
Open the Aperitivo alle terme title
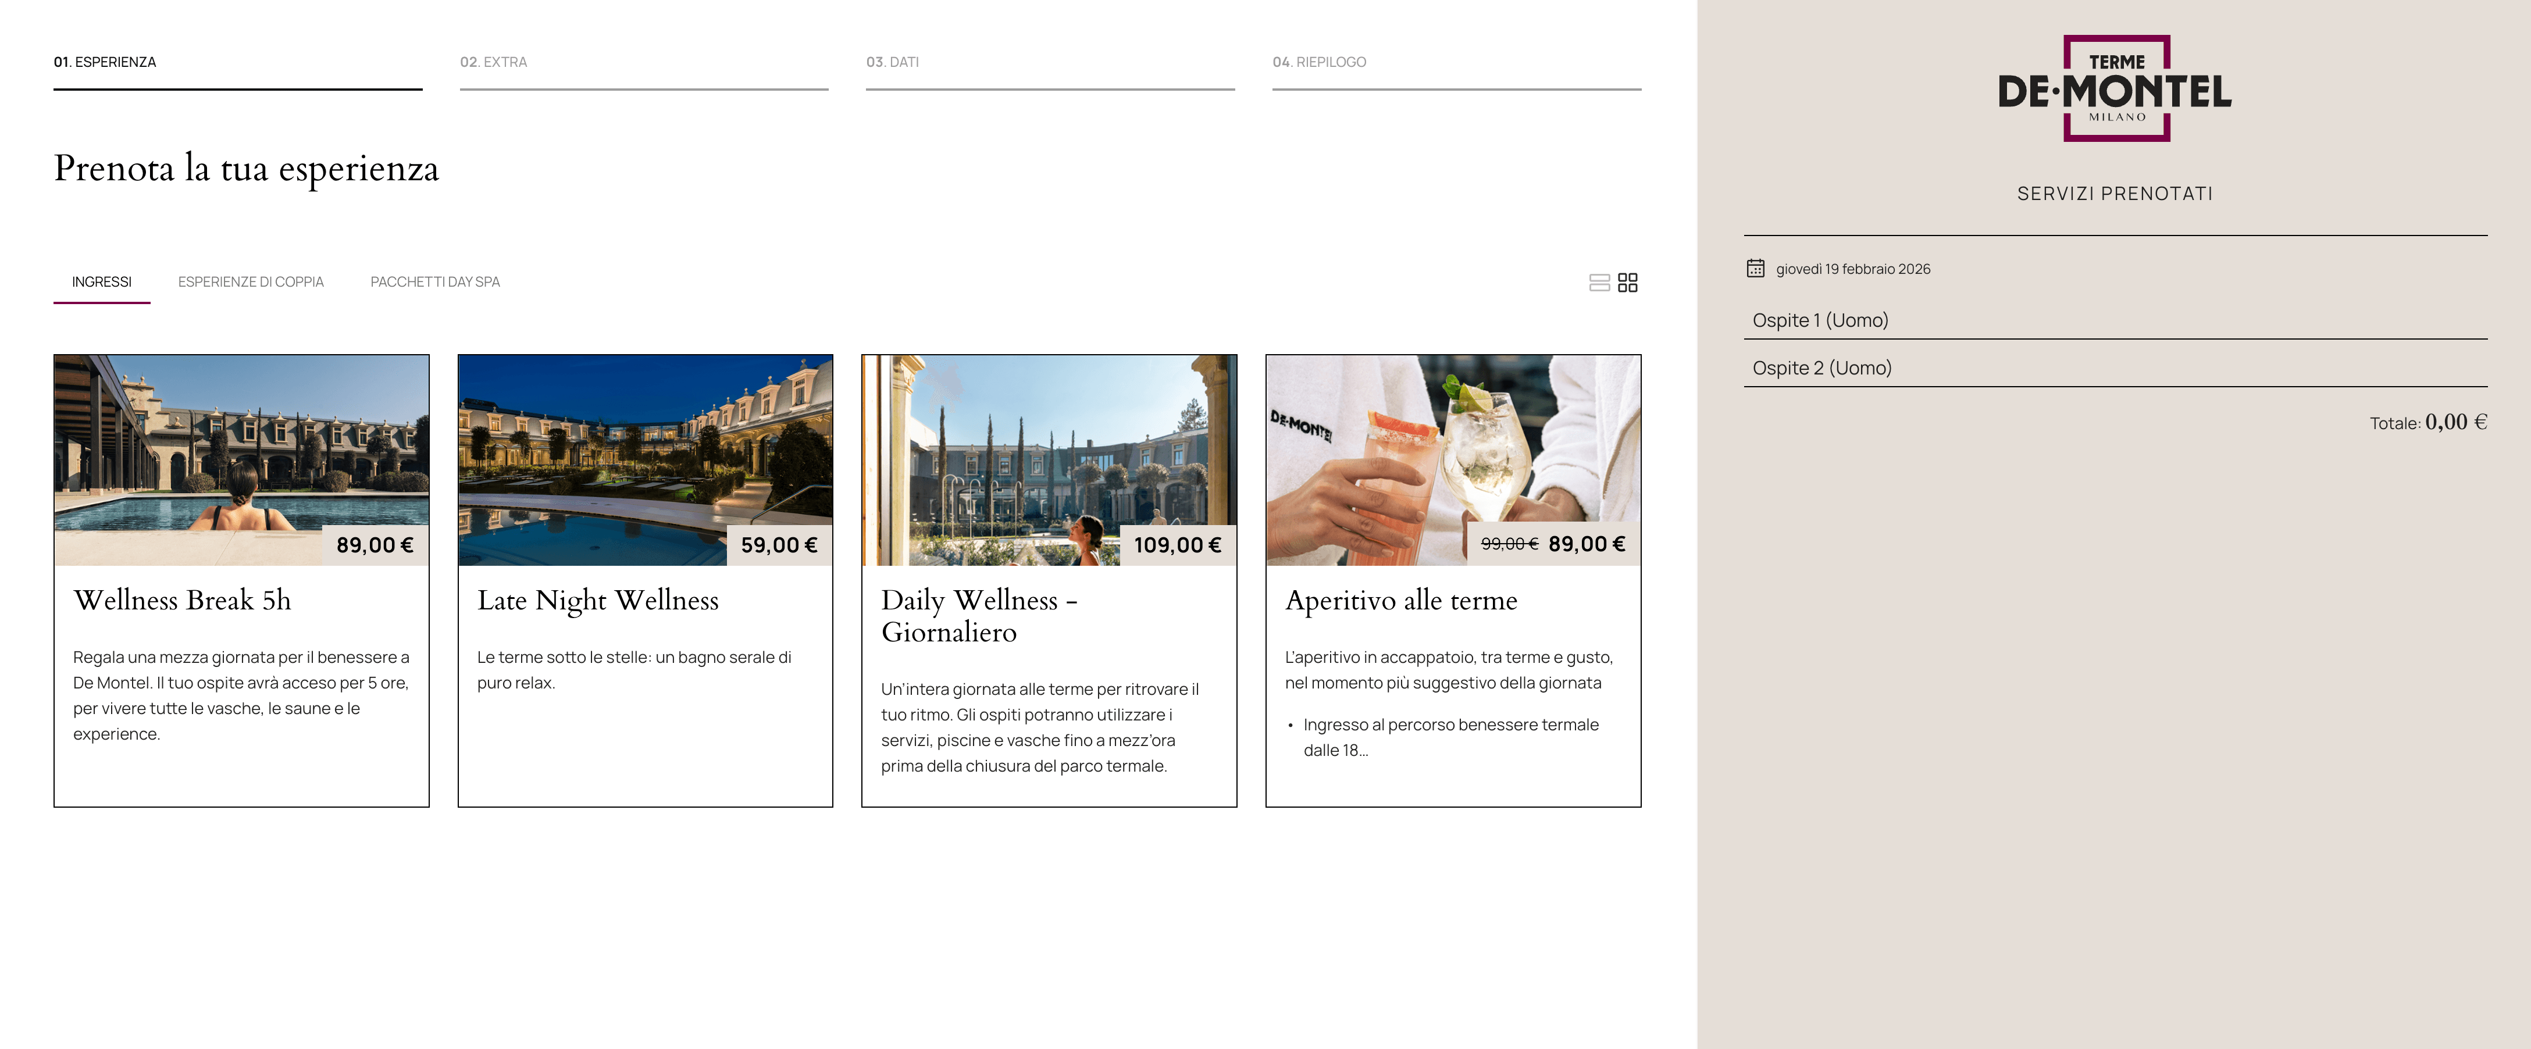pos(1400,600)
